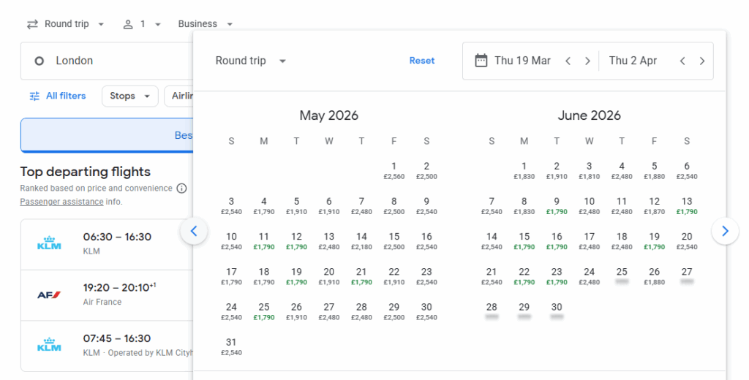Click the next month arrow on the calendar
This screenshot has width=749, height=380.
[725, 232]
